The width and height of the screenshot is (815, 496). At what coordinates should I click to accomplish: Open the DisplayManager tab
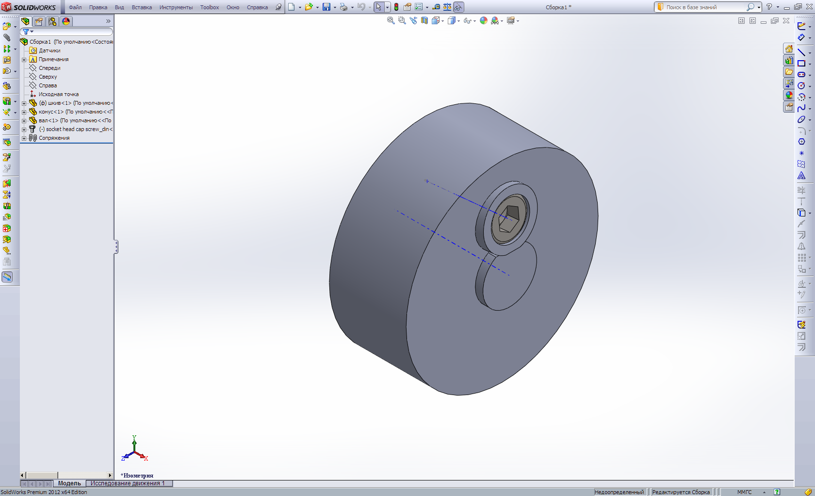66,21
